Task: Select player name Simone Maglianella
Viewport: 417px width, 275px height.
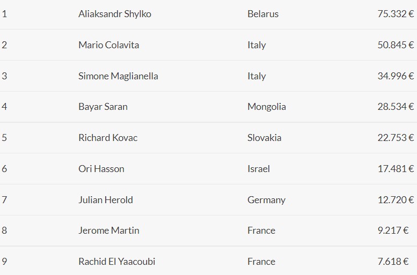Action: click(x=118, y=76)
